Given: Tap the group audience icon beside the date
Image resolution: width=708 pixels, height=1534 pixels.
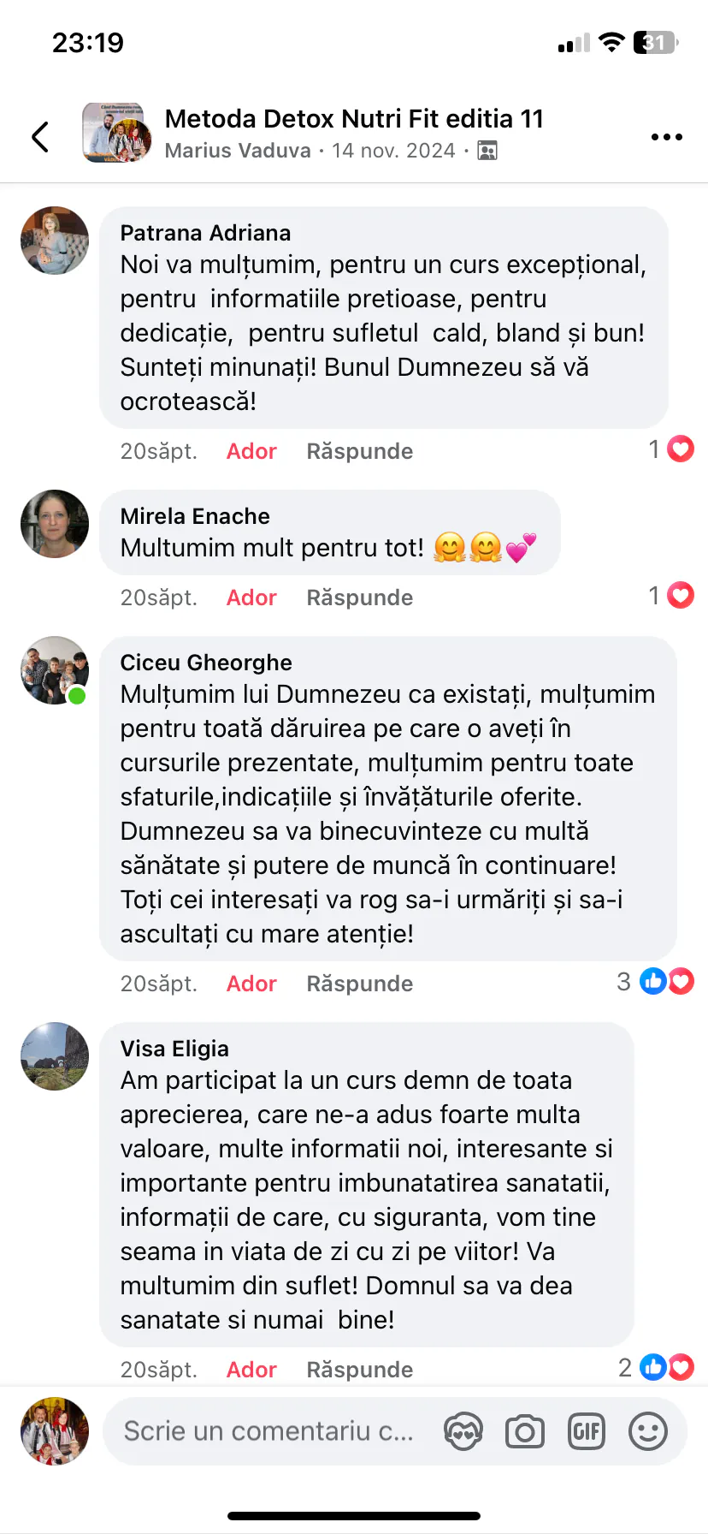Looking at the screenshot, I should click(487, 151).
